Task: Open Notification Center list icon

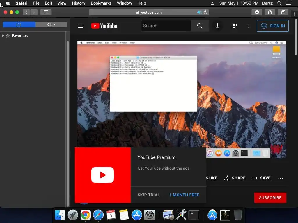Action: tap(288, 3)
